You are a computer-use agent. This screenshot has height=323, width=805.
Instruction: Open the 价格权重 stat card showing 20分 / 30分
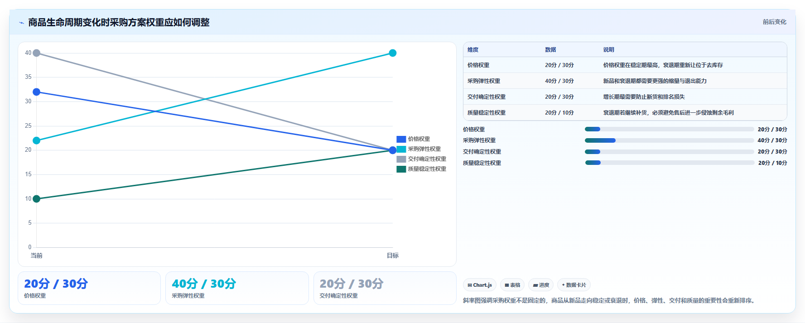tap(89, 288)
